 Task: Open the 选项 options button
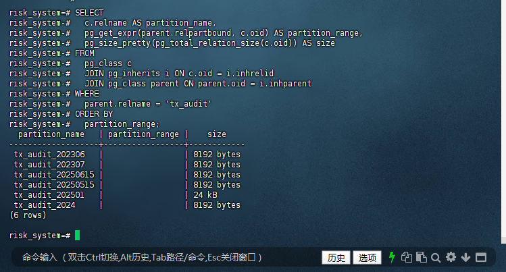[x=368, y=258]
